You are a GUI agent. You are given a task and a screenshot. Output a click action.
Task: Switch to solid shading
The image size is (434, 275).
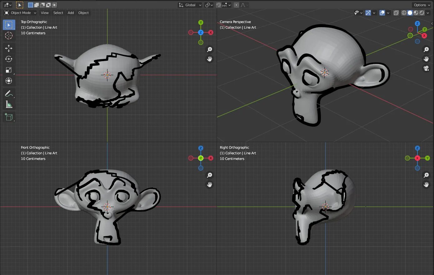click(410, 13)
